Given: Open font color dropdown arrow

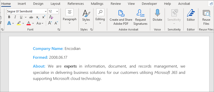Looking at the screenshot, I should point(33,23).
